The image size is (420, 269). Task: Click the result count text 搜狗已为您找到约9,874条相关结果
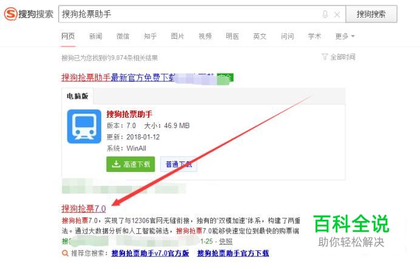click(110, 58)
